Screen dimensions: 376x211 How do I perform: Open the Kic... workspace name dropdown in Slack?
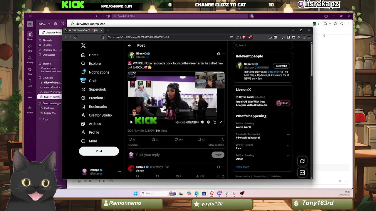click(44, 24)
